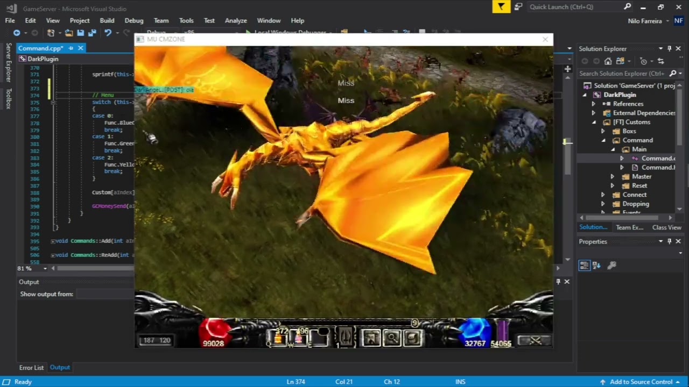Expand the Boxes folder
Image resolution: width=689 pixels, height=387 pixels.
pyautogui.click(x=603, y=131)
